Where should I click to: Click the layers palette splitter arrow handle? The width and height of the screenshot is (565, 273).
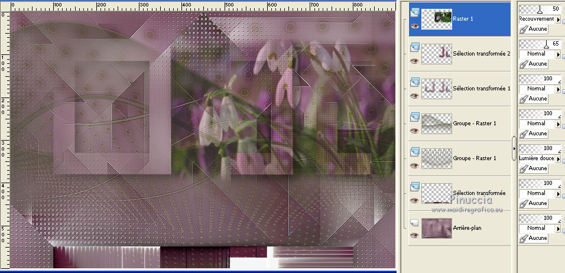(x=514, y=148)
